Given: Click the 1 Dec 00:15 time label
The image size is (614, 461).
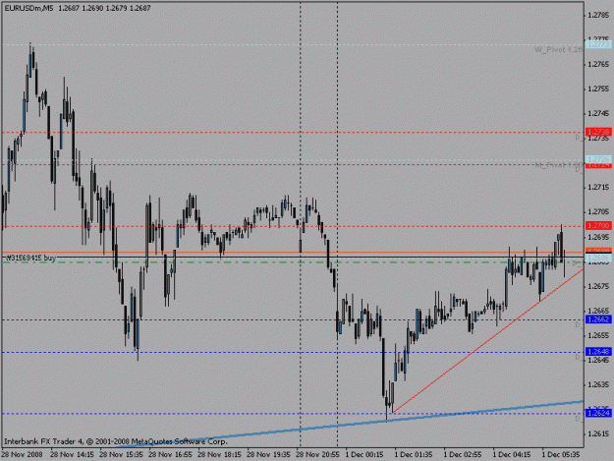Looking at the screenshot, I should 364,454.
